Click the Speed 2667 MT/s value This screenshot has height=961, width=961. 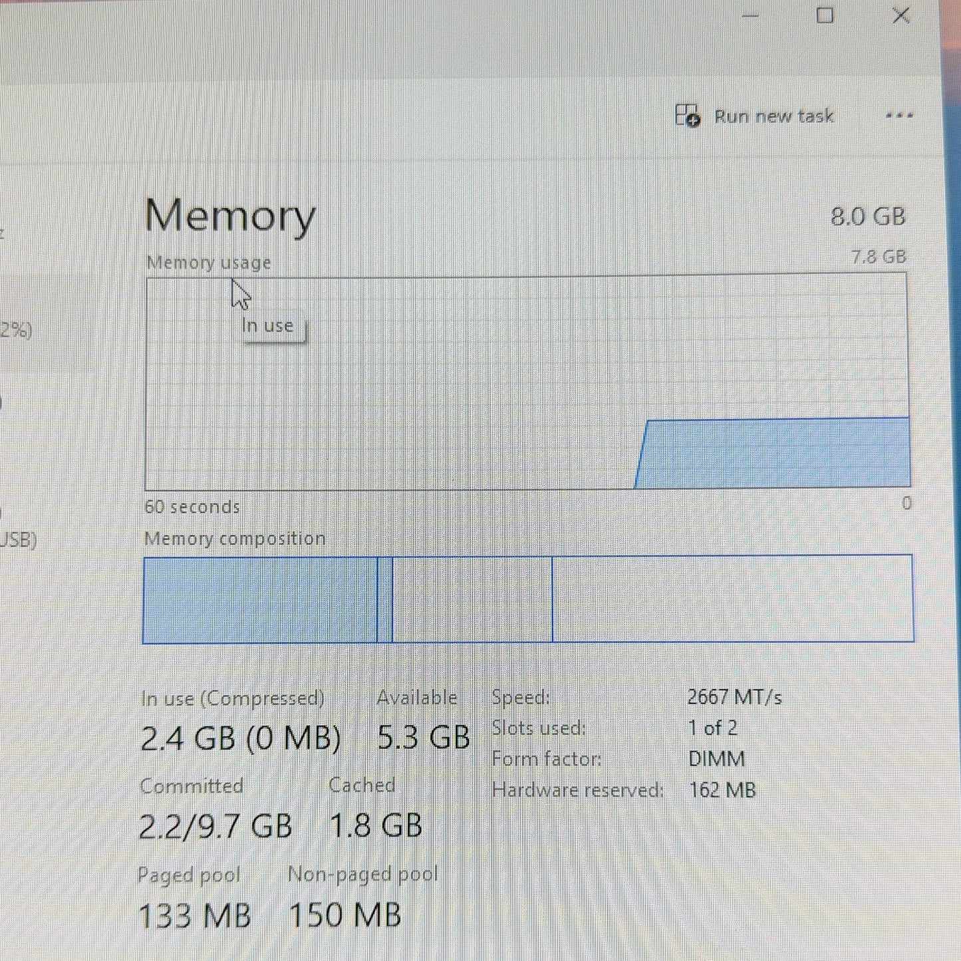[x=735, y=697]
